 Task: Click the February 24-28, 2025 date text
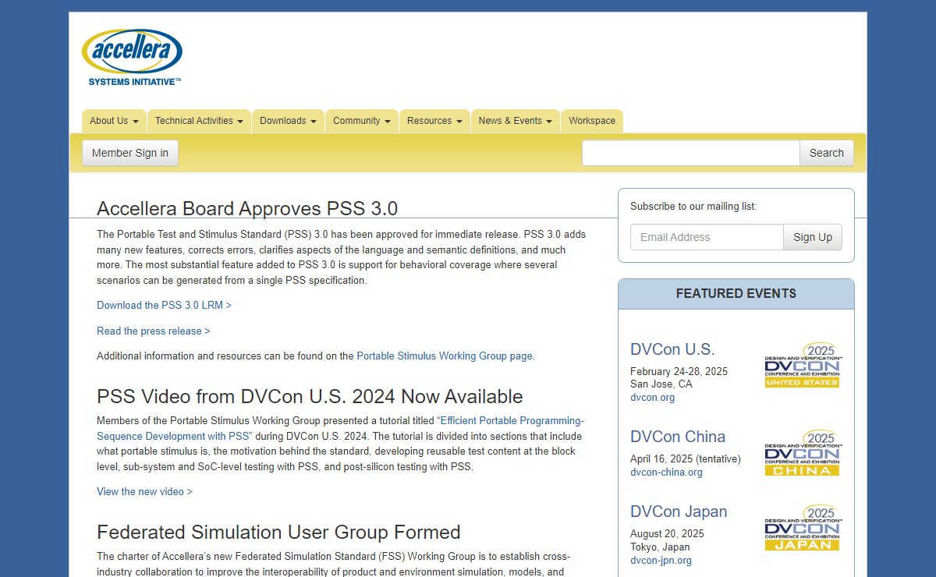click(679, 371)
